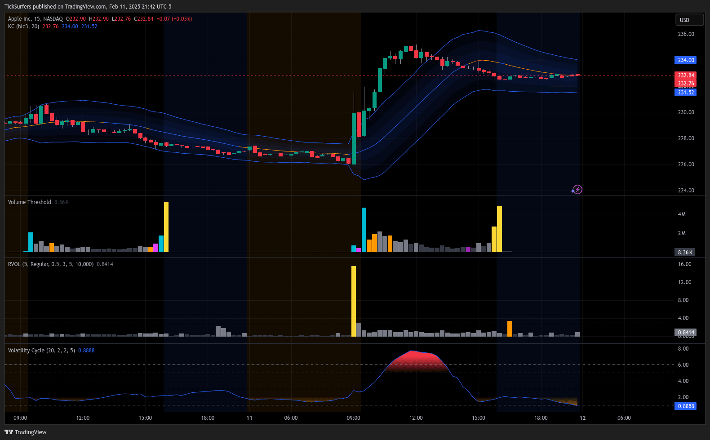Click the KC value 231.52 in legend
This screenshot has height=440, width=710.
click(89, 27)
